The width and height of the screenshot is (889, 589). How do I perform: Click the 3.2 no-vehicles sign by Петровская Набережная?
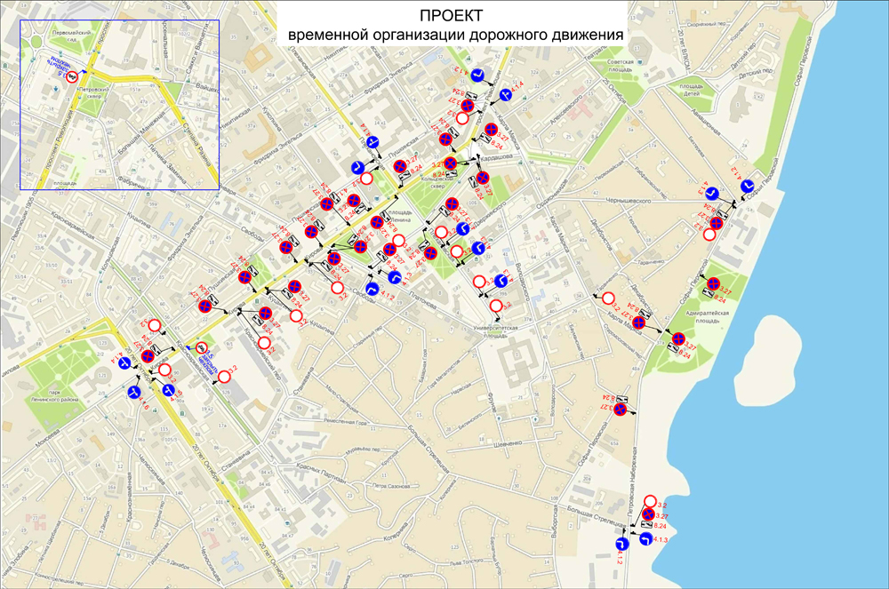(x=650, y=501)
